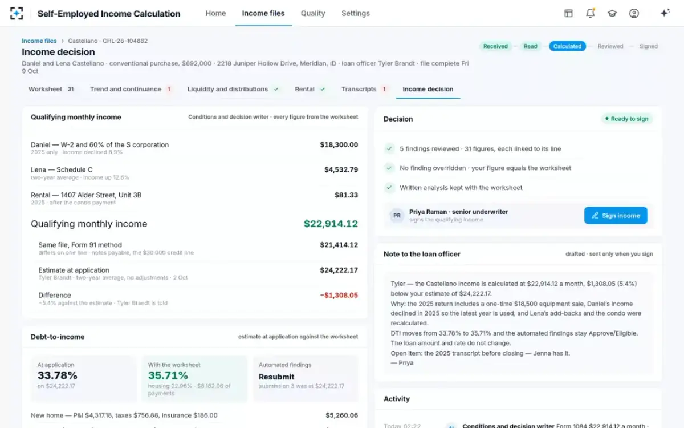Viewport: 684px width, 428px height.
Task: Select the Read status step
Action: 531,46
